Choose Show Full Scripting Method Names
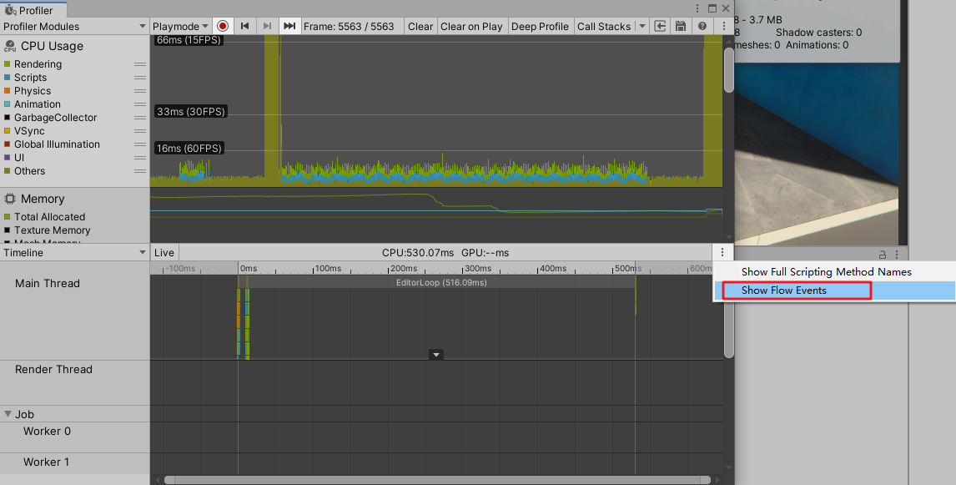This screenshot has width=956, height=485. coord(827,271)
